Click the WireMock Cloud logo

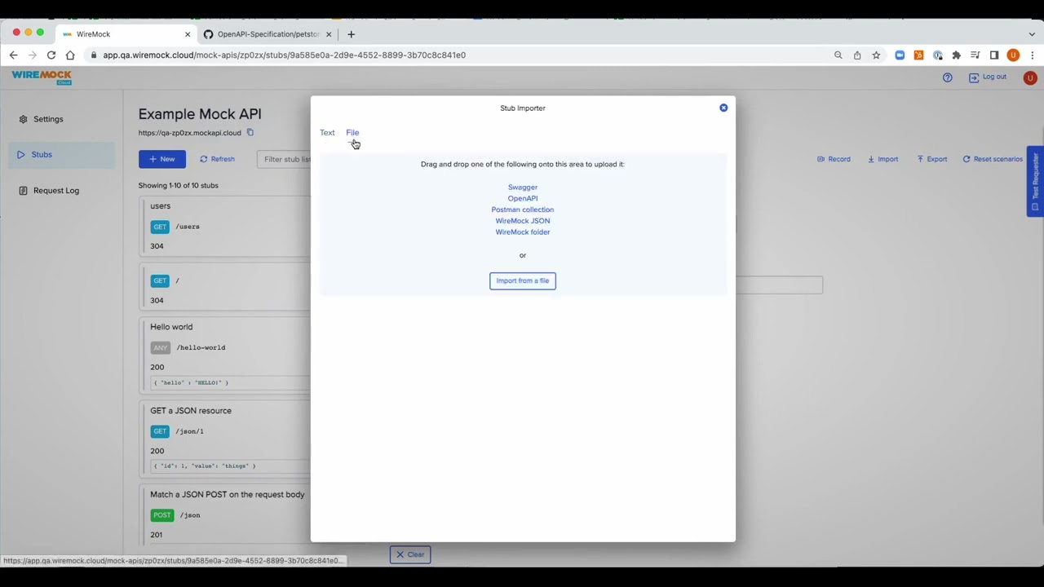(42, 77)
